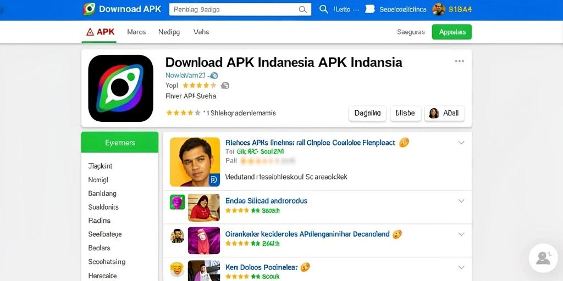The width and height of the screenshot is (563, 281).
Task: Select Seelloateye in the sidebar
Action: (x=105, y=234)
